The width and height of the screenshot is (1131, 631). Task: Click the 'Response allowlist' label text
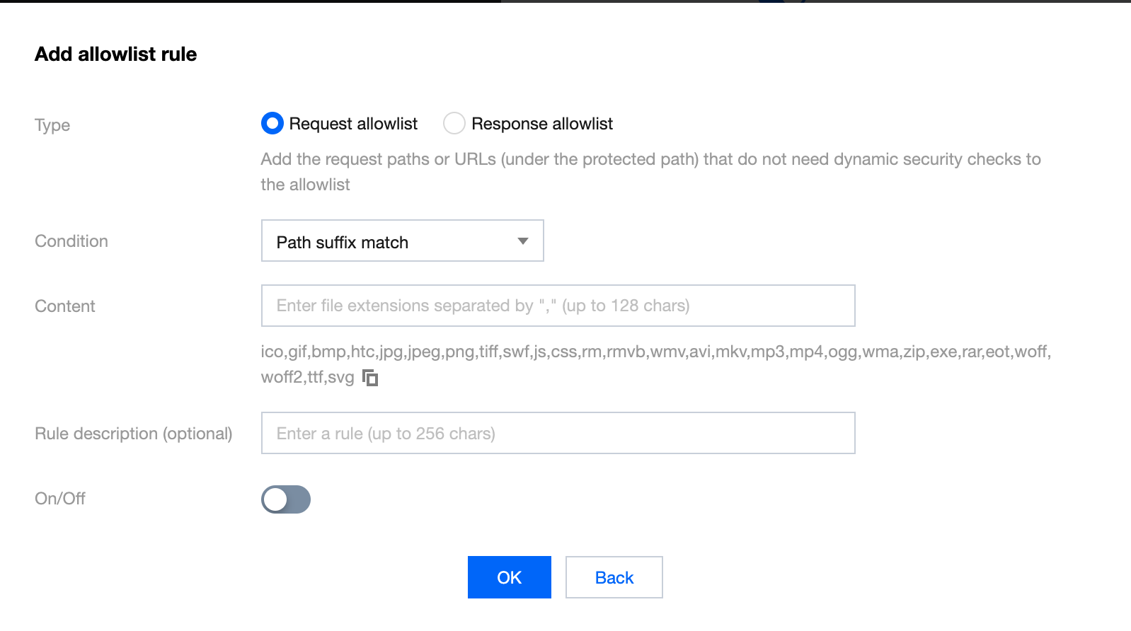[541, 124]
